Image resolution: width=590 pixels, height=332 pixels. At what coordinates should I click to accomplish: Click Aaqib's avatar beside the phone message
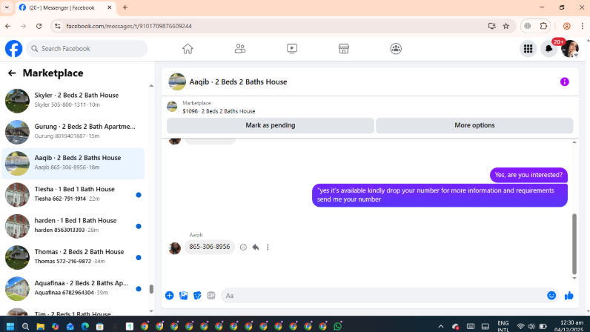pyautogui.click(x=174, y=248)
